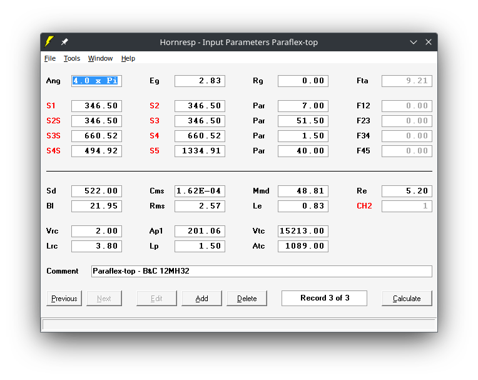Click the Bl field showing 21.95
Screen dimensions: 478x380
pyautogui.click(x=96, y=206)
